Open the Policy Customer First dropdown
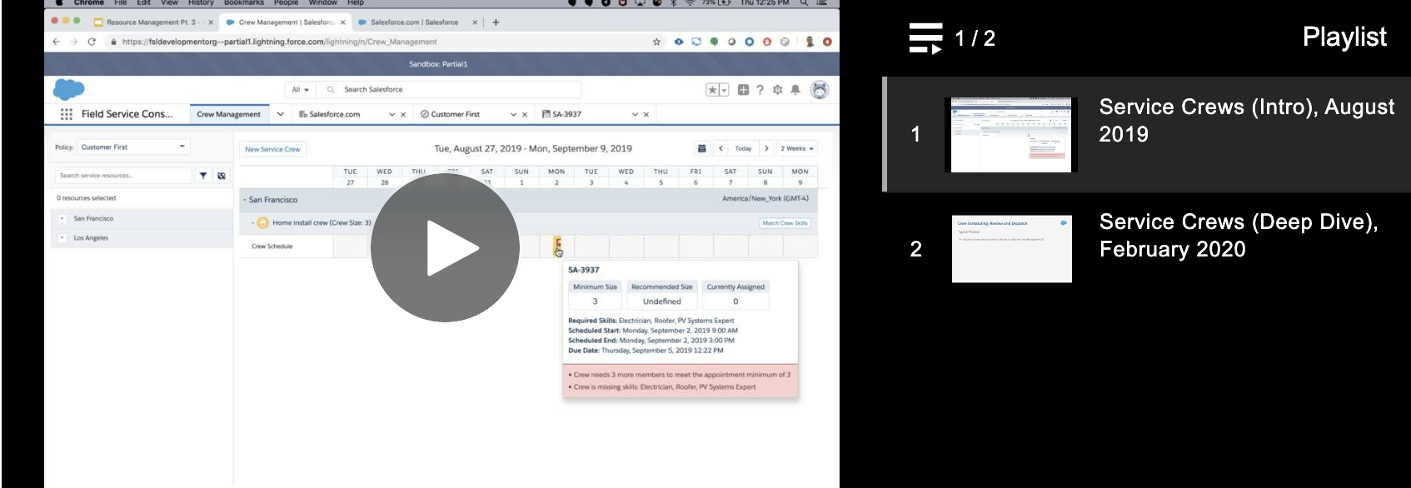Viewport: 1411px width, 488px height. [133, 147]
